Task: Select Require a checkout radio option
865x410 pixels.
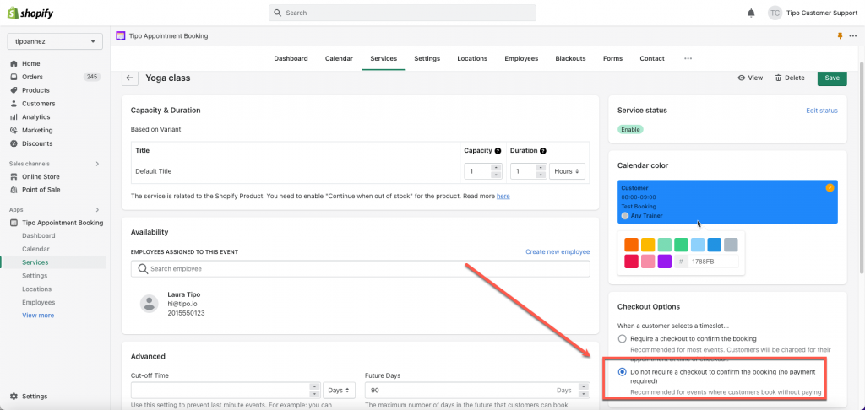Action: click(623, 338)
